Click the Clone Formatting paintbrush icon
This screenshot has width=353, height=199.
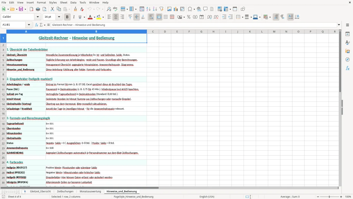point(76,9)
